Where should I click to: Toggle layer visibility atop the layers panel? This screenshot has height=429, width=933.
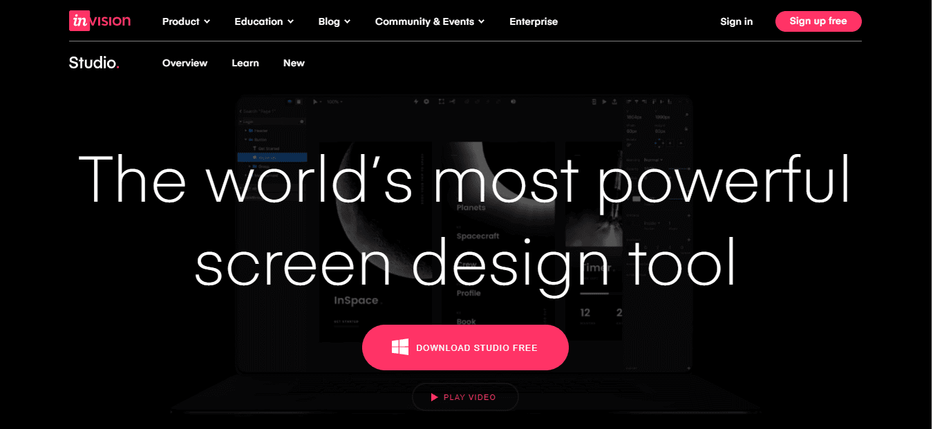point(290,101)
